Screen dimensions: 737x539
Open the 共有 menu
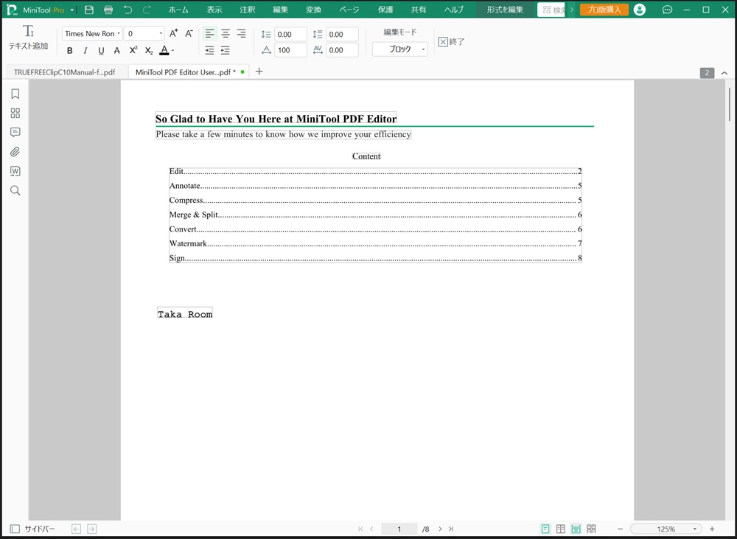[x=419, y=10]
